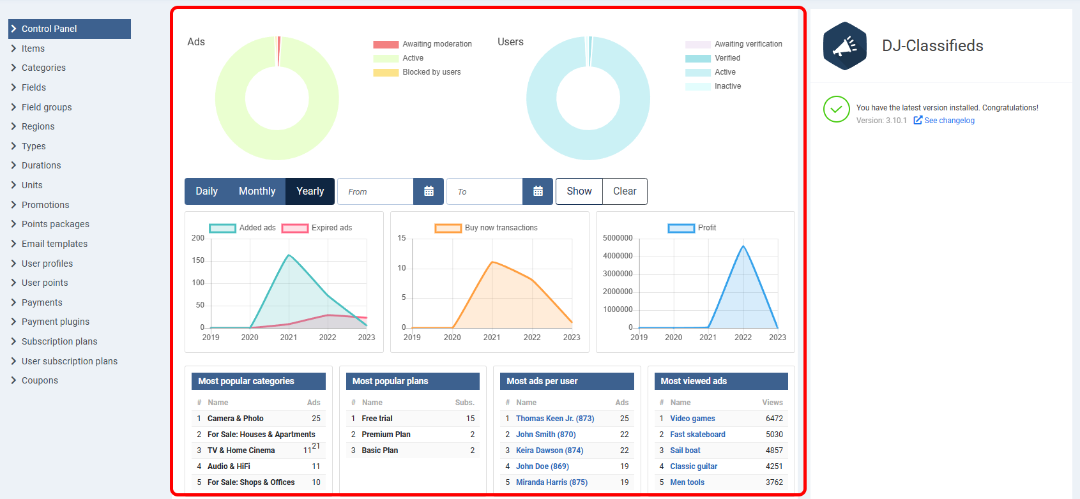Screen dimensions: 1080x499
Task: Open Payment plugins in the sidebar
Action: click(x=56, y=322)
